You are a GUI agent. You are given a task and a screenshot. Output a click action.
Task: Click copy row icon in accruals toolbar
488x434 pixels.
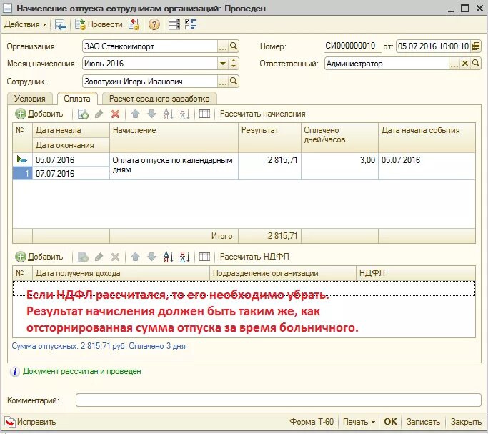(83, 114)
